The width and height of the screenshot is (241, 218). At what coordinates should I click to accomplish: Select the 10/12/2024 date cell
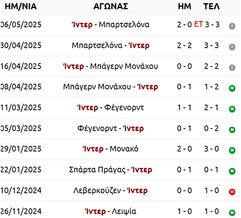(x=21, y=190)
